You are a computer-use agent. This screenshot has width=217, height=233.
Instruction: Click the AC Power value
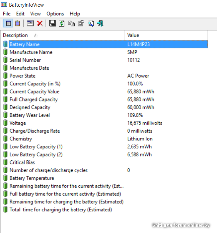138,76
